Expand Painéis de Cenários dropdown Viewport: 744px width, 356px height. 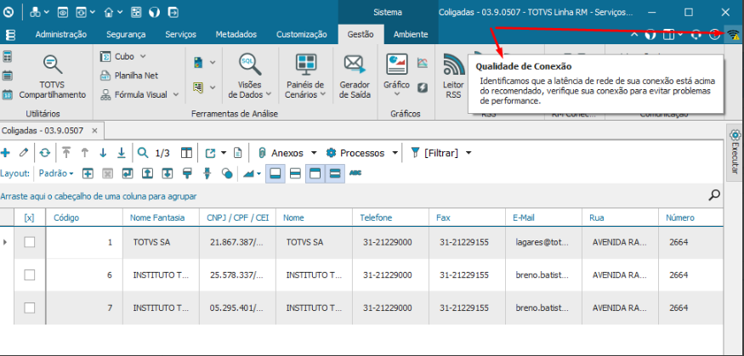click(x=323, y=93)
